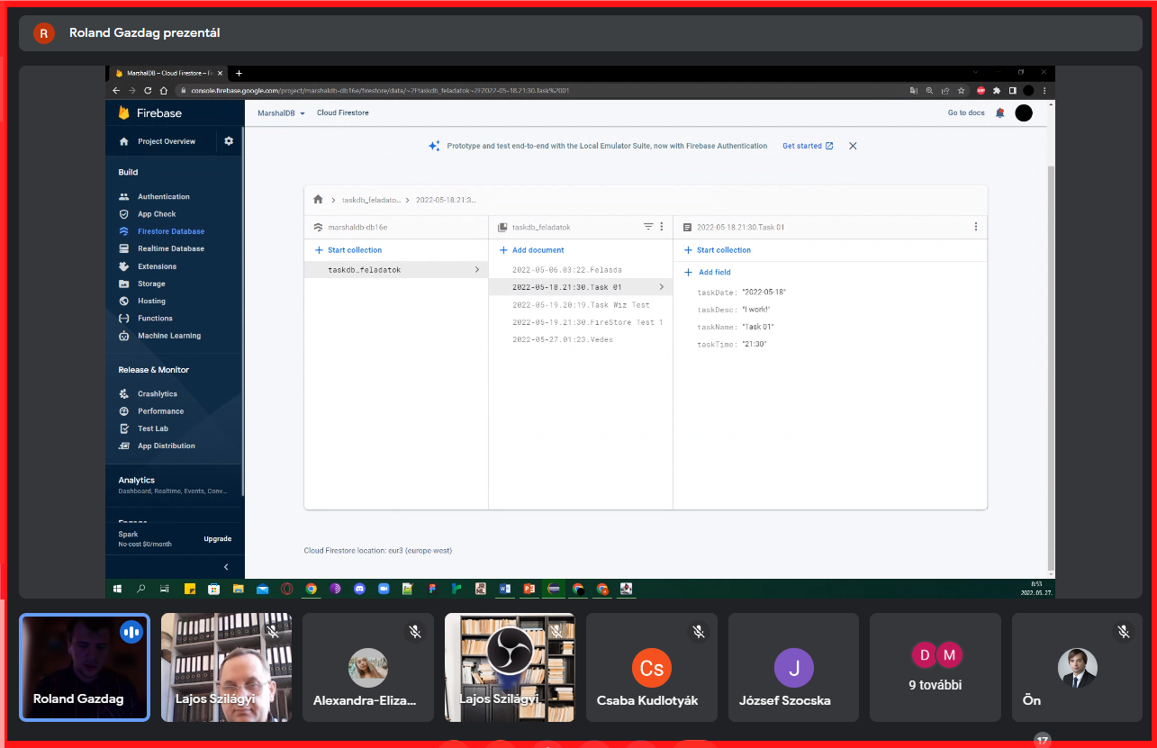Image resolution: width=1157 pixels, height=748 pixels.
Task: Click the Windows Start button in the taskbar
Action: (117, 589)
